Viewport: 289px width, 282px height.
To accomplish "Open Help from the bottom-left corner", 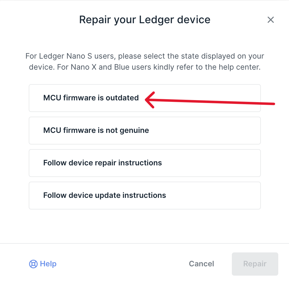I will coord(43,264).
